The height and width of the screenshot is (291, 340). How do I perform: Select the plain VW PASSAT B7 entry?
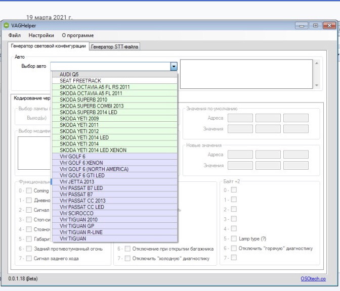point(115,194)
